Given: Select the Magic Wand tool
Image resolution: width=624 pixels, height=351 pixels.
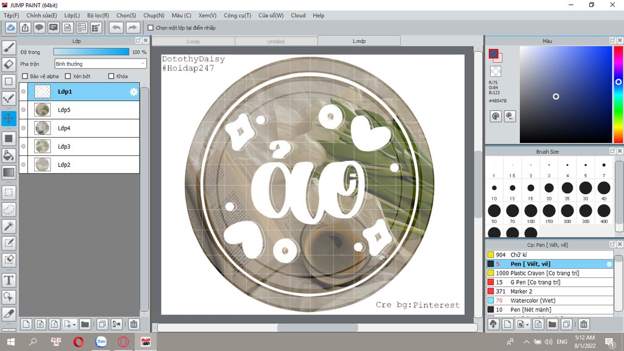Looking at the screenshot, I should click(x=9, y=226).
